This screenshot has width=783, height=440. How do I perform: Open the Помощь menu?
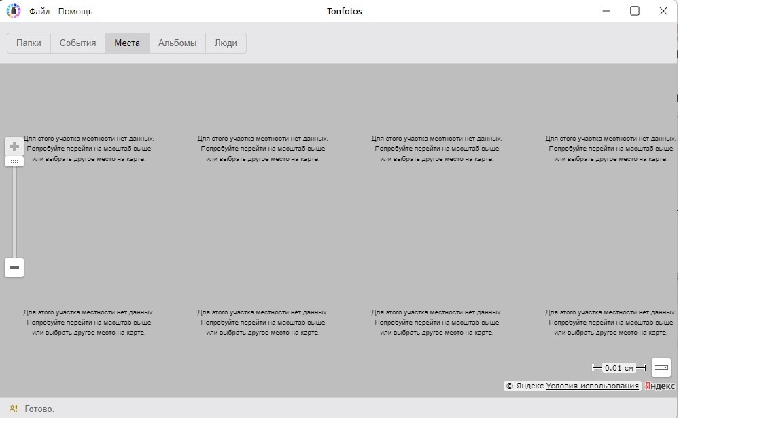click(x=75, y=12)
